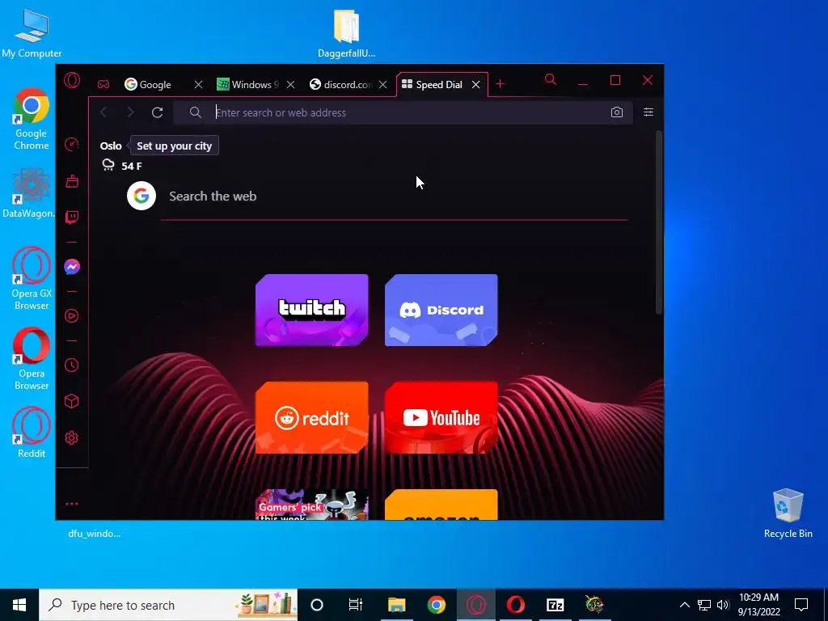Image resolution: width=828 pixels, height=621 pixels.
Task: Select the Google Chrome desktop shortcut
Action: 32,120
